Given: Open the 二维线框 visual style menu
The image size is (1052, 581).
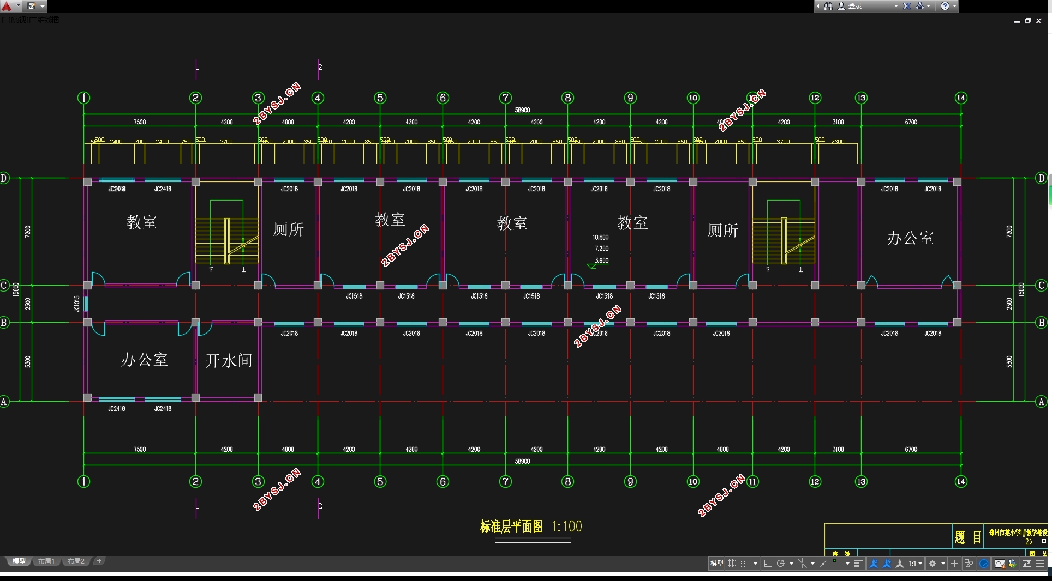Looking at the screenshot, I should coord(45,20).
